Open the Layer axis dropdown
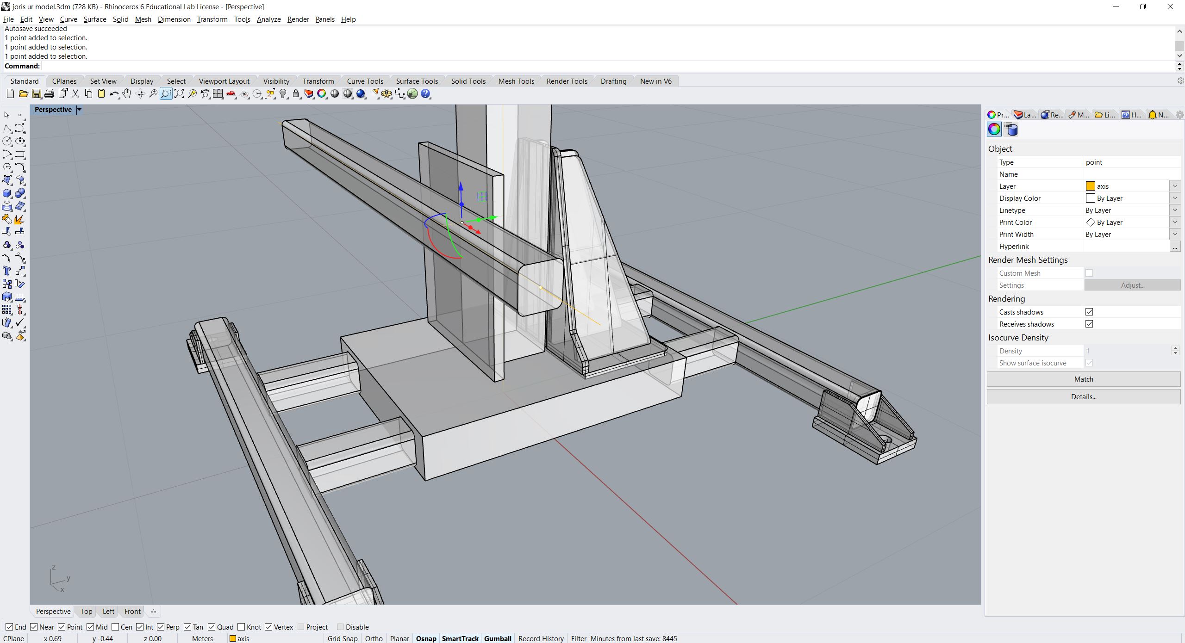1185x643 pixels. click(1175, 186)
